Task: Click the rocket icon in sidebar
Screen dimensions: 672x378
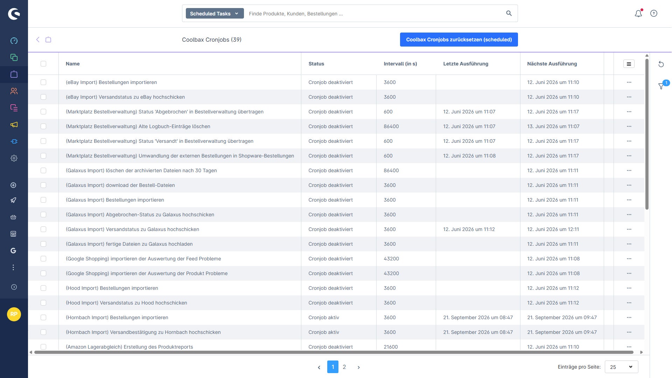Action: [x=13, y=200]
